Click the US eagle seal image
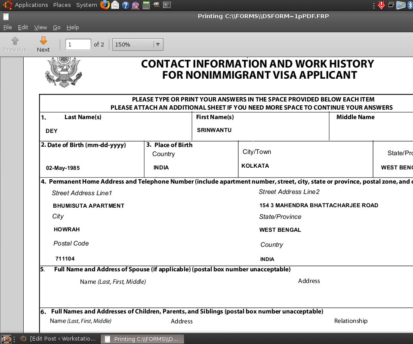This screenshot has width=413, height=344. (64, 72)
